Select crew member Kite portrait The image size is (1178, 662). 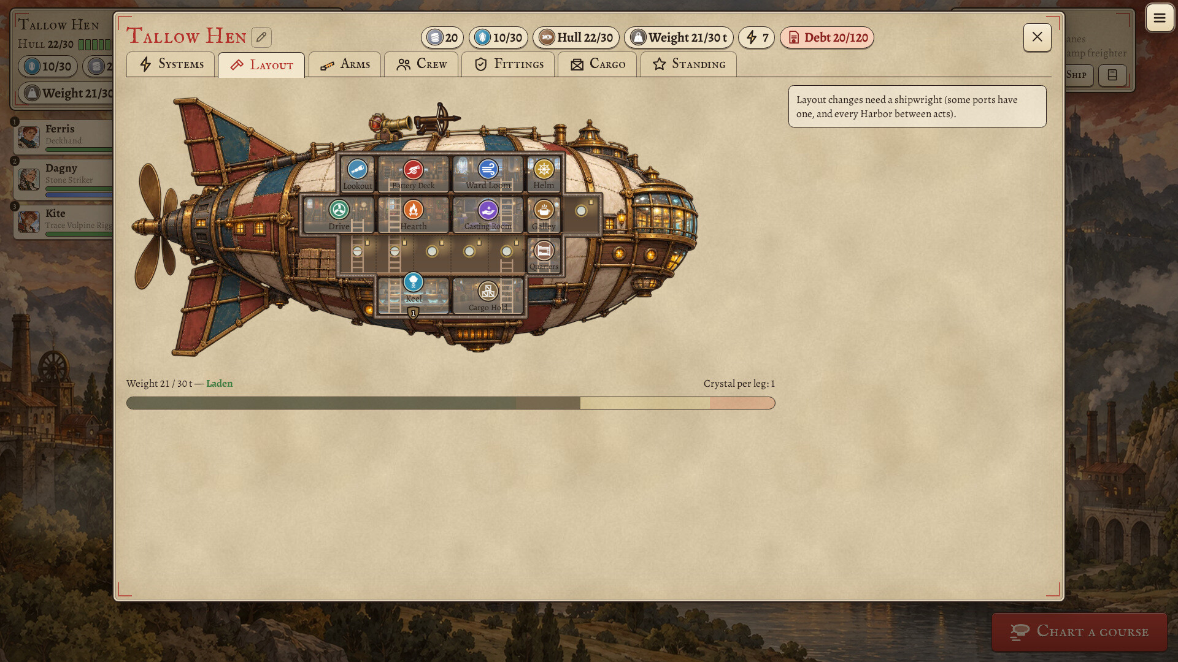[29, 221]
